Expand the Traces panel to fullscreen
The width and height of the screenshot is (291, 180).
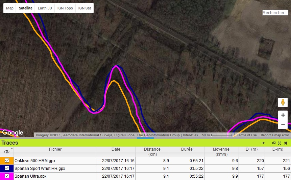280,143
